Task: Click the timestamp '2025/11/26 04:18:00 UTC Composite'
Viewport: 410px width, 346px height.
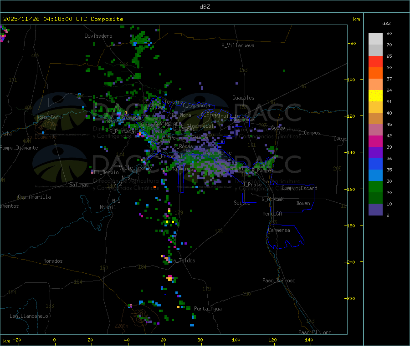Action: [63, 19]
